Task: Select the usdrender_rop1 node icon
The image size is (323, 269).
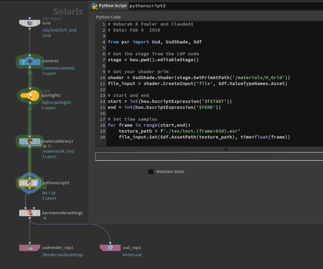Action: pos(30,248)
